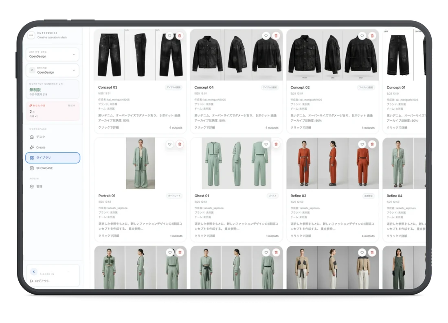Favorite the Ghost 01 card

[x=266, y=144]
